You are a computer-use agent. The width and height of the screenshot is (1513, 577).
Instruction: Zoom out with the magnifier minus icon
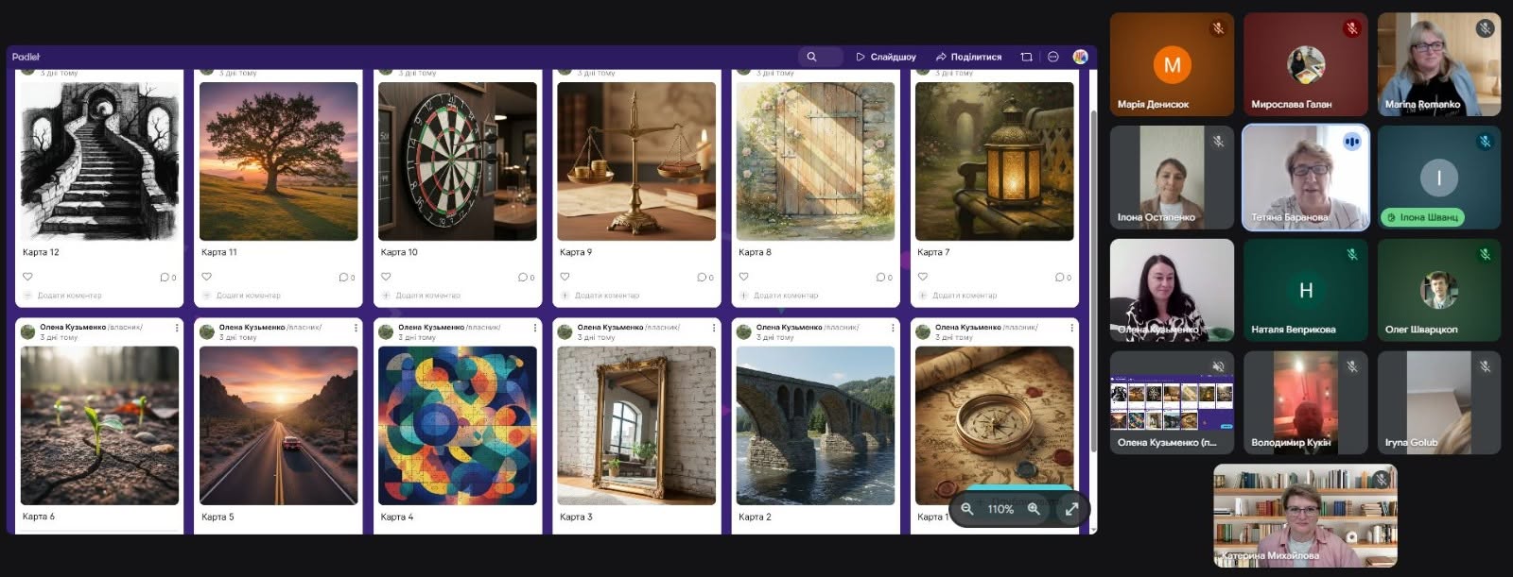point(967,509)
